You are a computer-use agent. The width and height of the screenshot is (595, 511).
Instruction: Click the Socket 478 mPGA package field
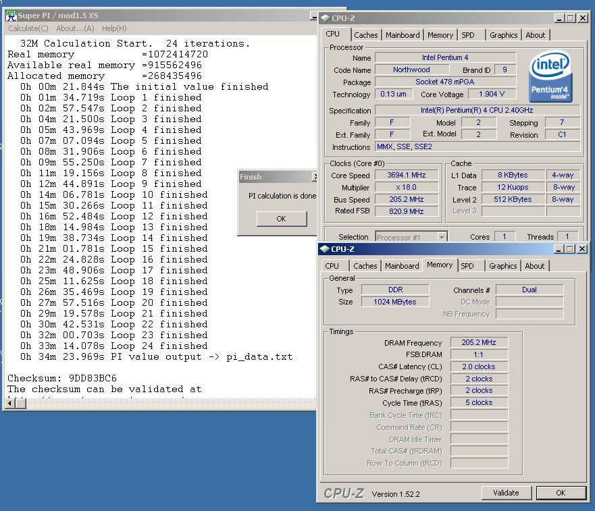(x=446, y=82)
